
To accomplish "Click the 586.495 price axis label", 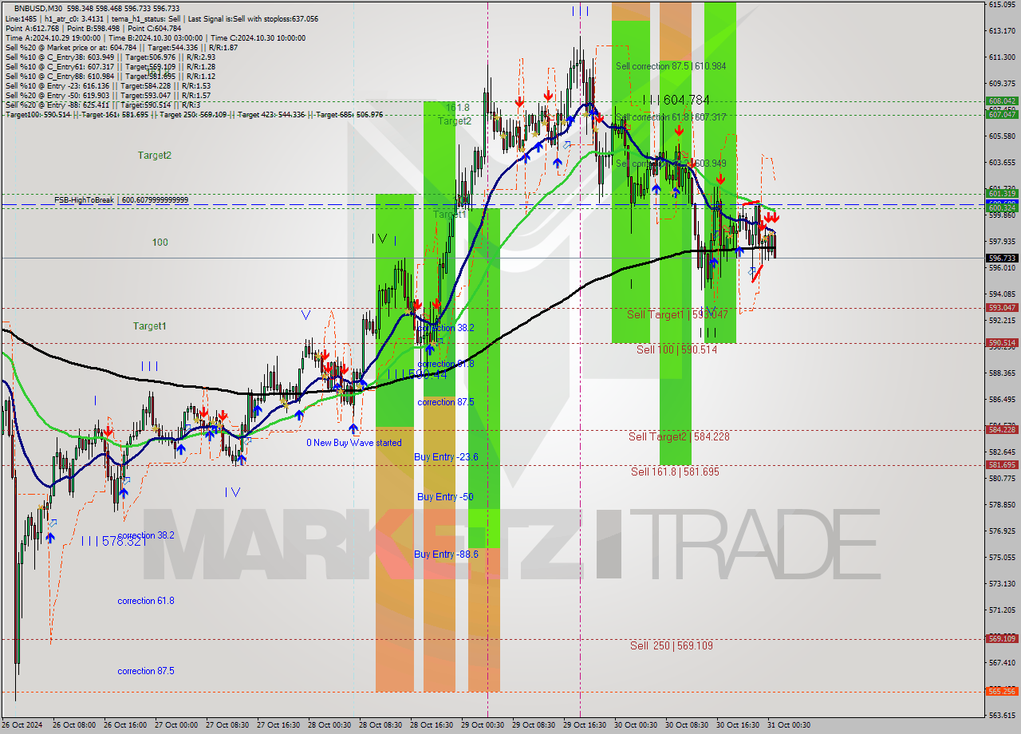I will 1002,399.
